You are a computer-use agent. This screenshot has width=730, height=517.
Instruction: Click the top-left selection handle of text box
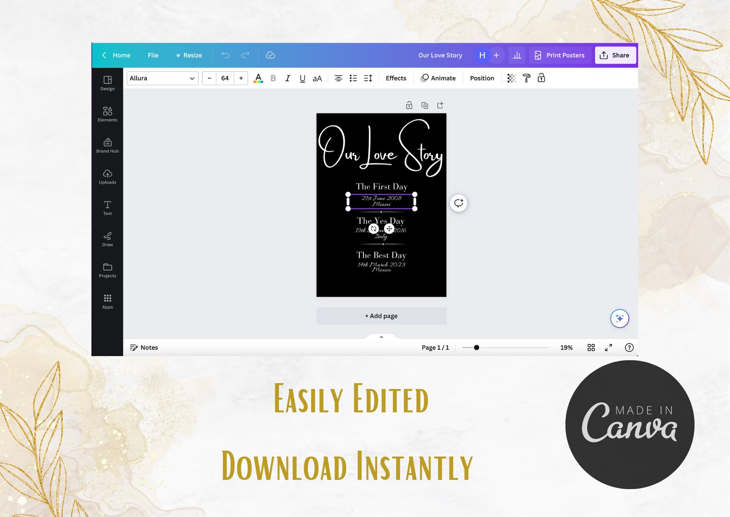(x=348, y=194)
